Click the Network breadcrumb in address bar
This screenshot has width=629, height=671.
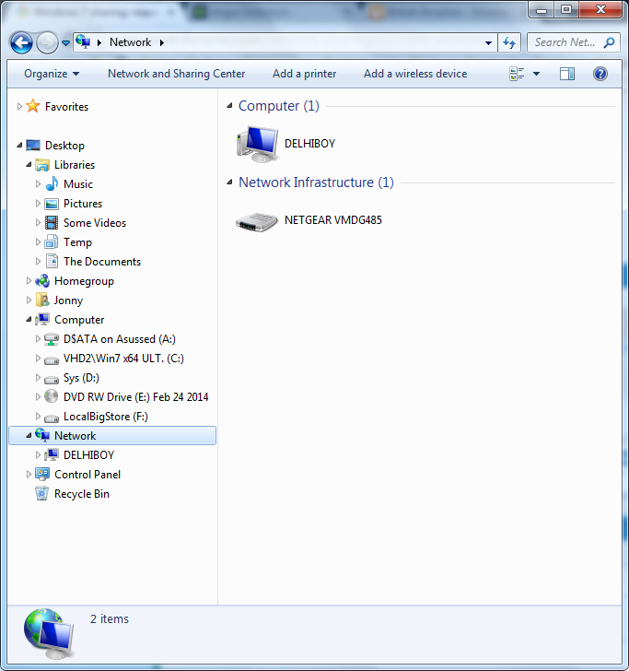click(130, 42)
